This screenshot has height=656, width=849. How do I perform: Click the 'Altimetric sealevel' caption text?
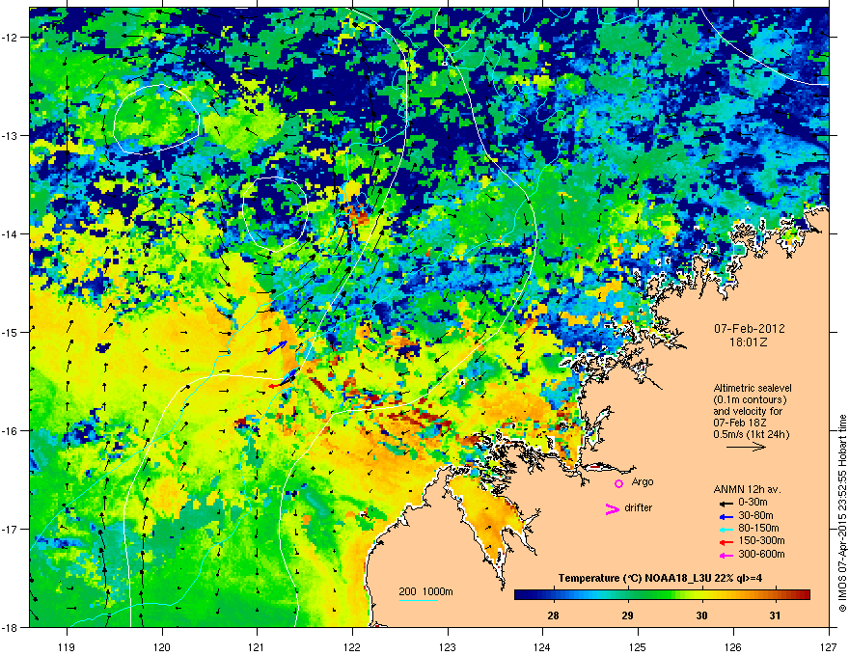pos(753,388)
